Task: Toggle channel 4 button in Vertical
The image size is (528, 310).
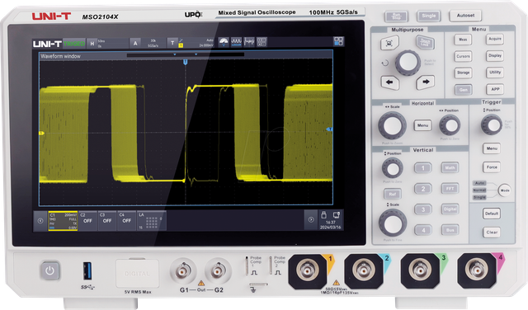Action: 423,230
